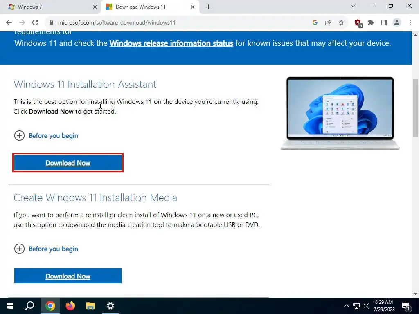Click the scrollbar up arrow
This screenshot has width=419, height=314.
coord(416,35)
